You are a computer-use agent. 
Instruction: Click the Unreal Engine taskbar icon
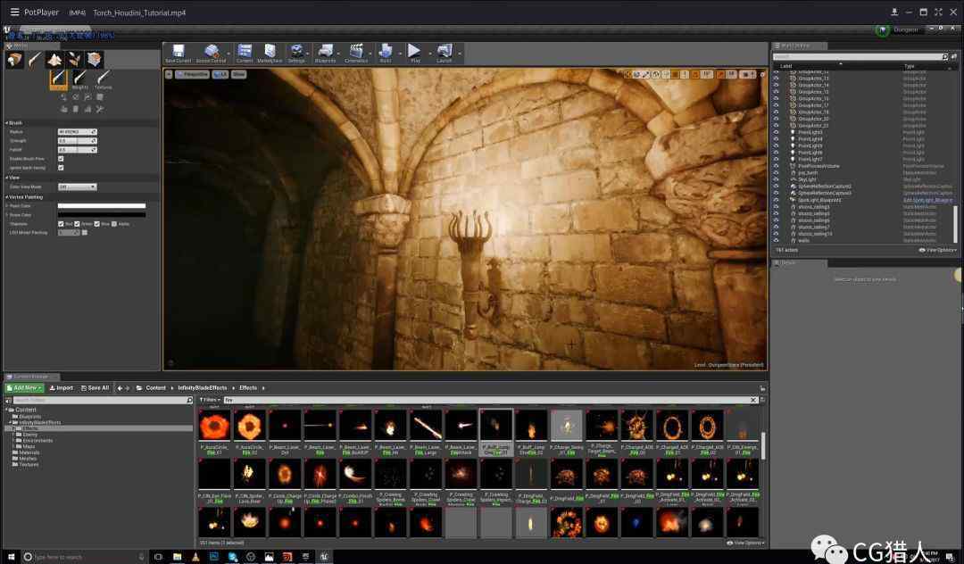click(x=324, y=557)
